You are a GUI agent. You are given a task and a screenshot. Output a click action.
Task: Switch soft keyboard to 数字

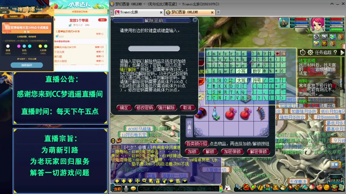(x=257, y=71)
